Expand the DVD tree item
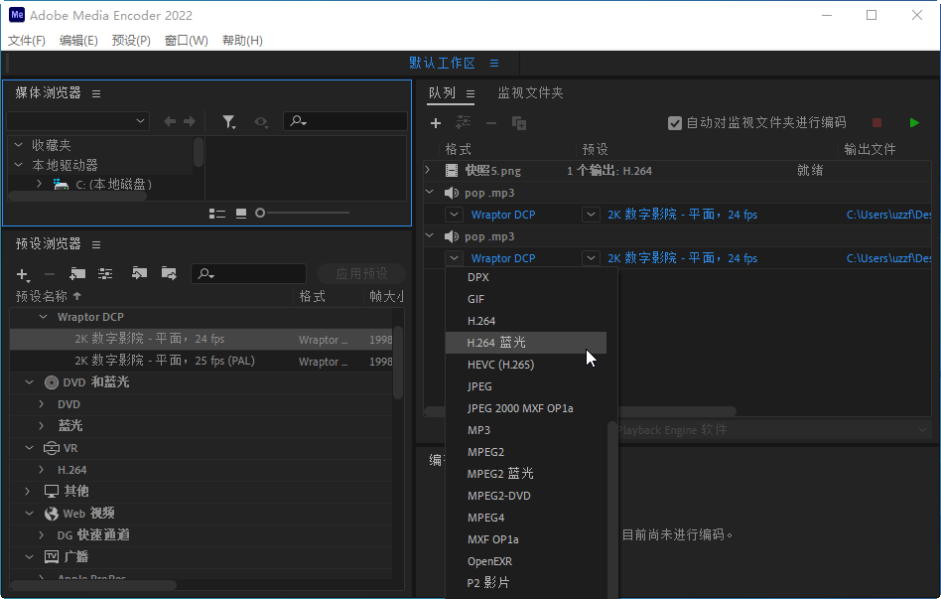Image resolution: width=941 pixels, height=599 pixels. tap(40, 403)
